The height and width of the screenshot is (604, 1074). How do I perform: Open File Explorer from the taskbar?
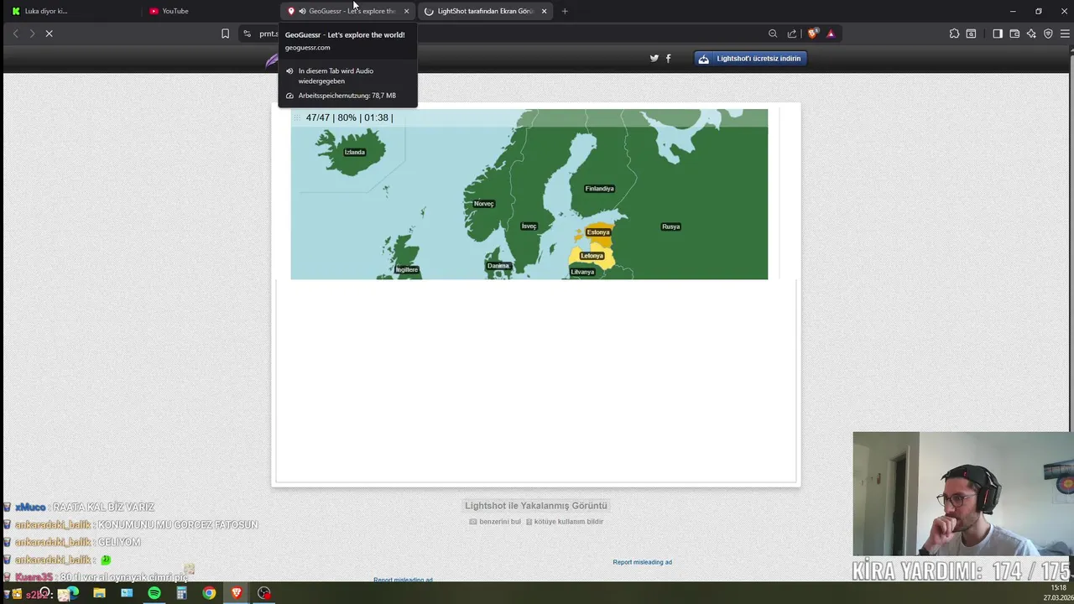(x=99, y=593)
